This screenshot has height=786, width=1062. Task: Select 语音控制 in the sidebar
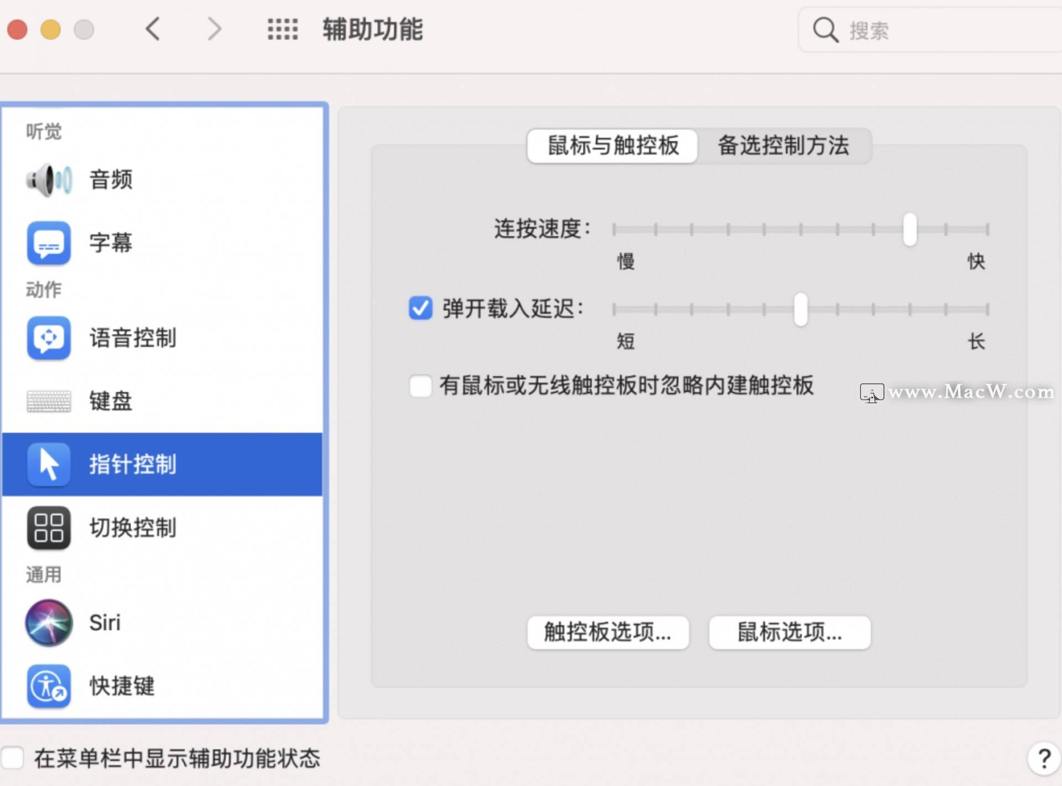coord(133,339)
